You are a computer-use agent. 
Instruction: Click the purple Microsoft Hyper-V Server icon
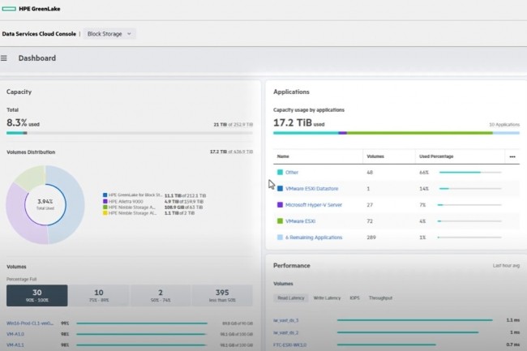(x=280, y=204)
